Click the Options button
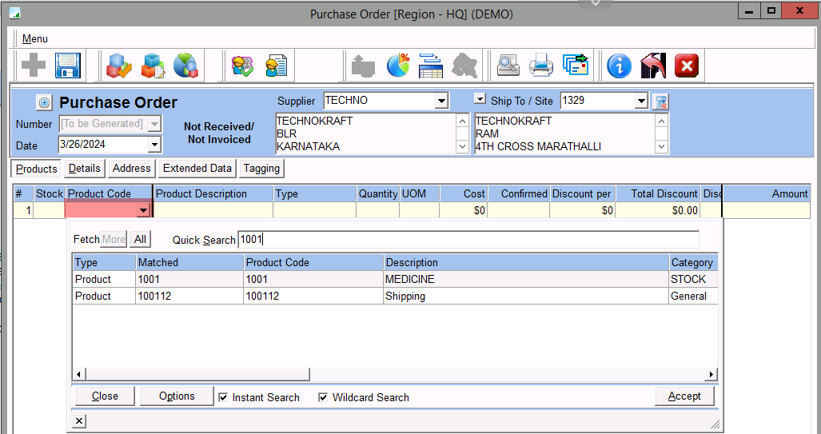The height and width of the screenshot is (434, 821). pos(177,396)
